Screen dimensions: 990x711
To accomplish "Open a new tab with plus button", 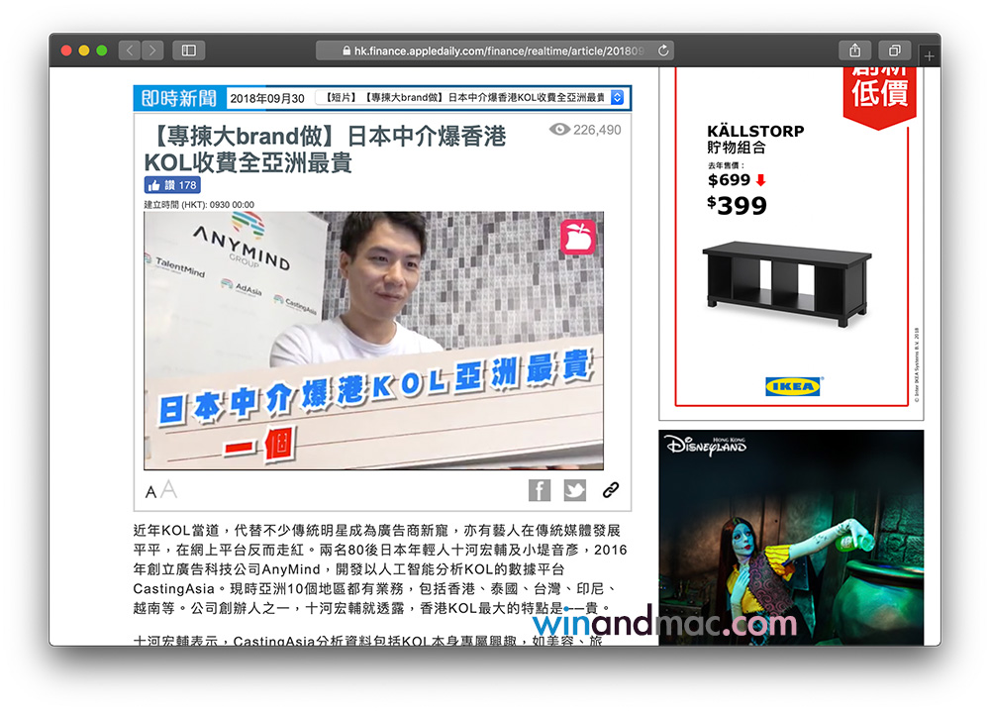I will pyautogui.click(x=929, y=56).
